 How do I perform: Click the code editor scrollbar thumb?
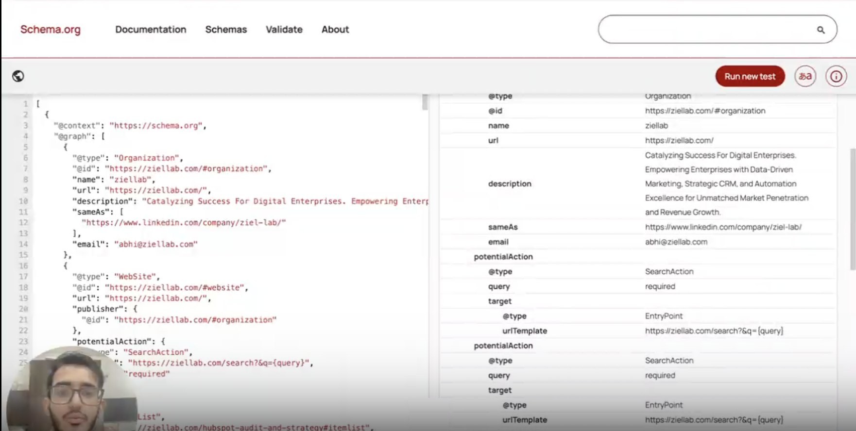[x=425, y=102]
